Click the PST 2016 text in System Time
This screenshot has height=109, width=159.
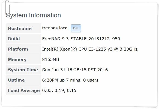tap(98, 70)
